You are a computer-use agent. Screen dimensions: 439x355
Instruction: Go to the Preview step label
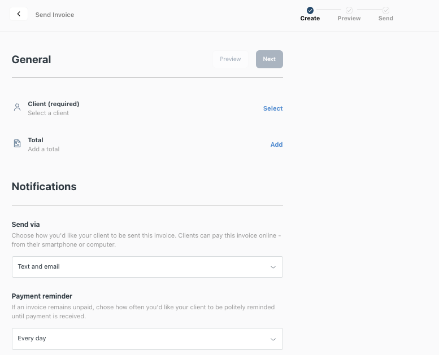pos(349,19)
